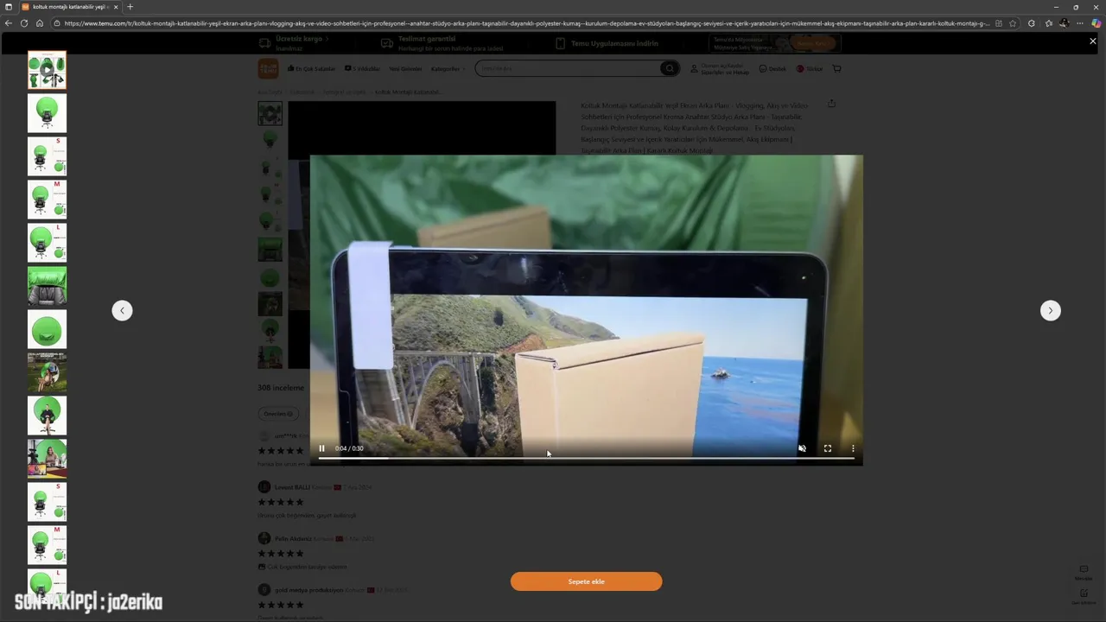The image size is (1106, 622).
Task: Open the Copilot sidebar icon
Action: (x=1096, y=23)
